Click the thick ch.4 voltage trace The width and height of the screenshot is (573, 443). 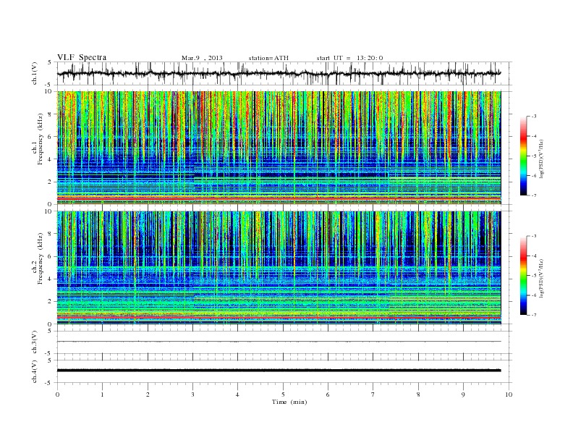(279, 371)
